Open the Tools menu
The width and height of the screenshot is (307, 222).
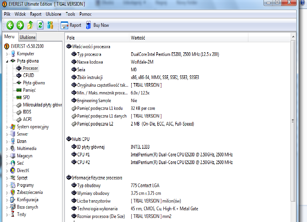70,14
